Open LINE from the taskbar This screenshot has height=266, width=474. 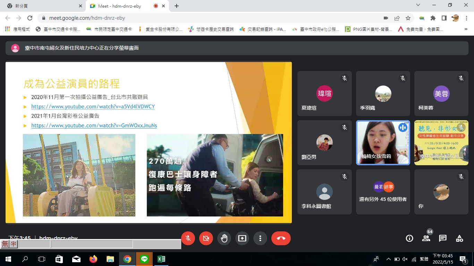tap(144, 259)
